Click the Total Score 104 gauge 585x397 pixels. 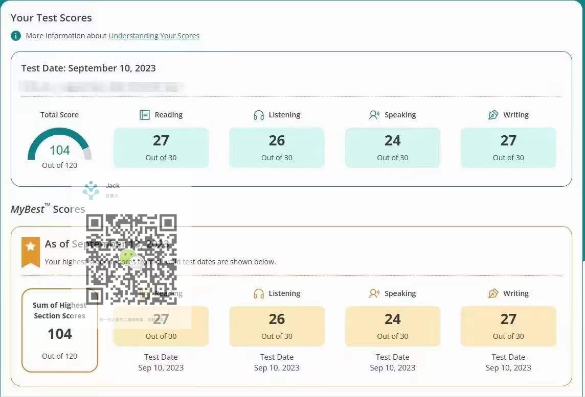point(59,144)
